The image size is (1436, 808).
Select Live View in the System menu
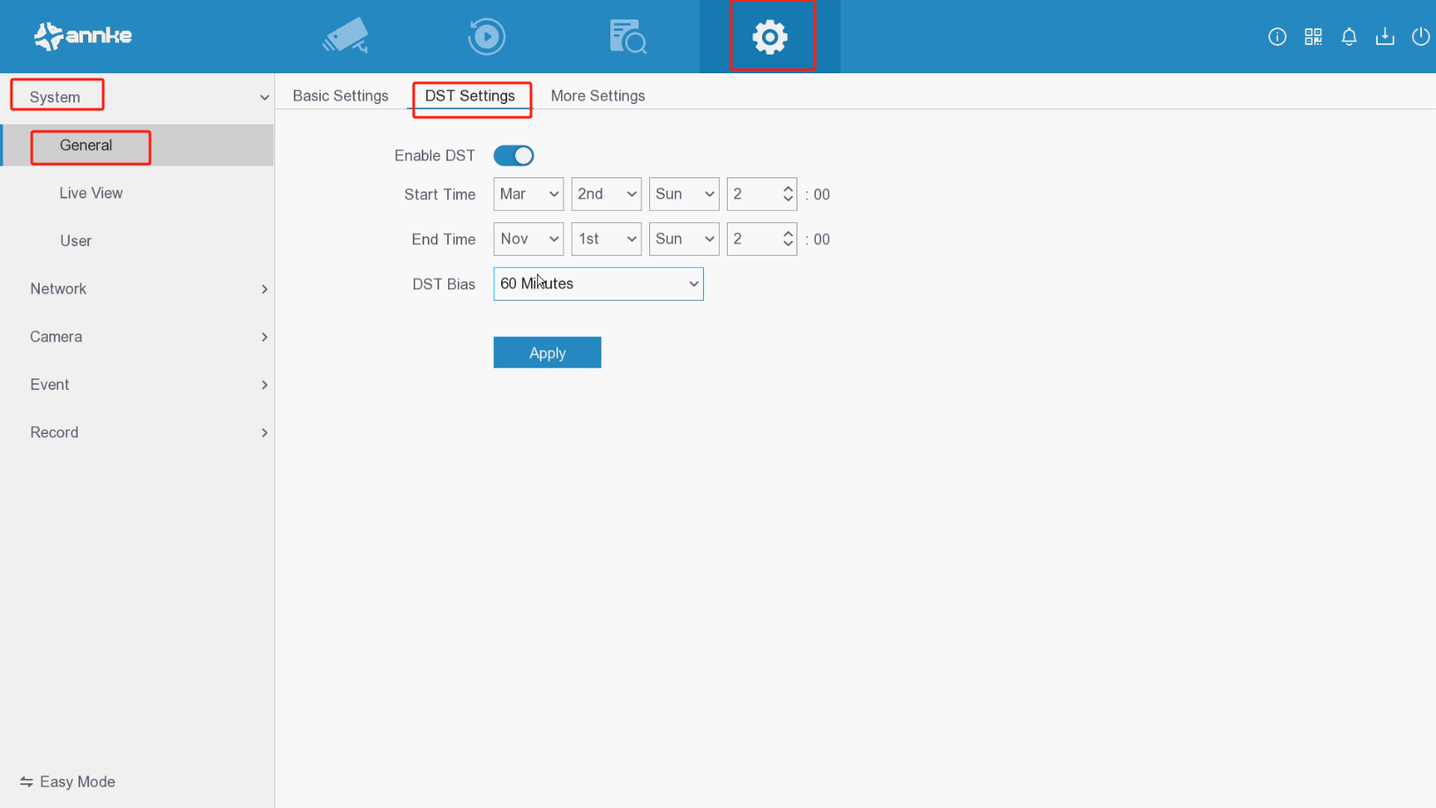91,193
